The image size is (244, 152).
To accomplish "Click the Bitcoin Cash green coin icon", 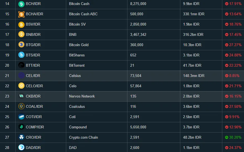I will point(21,4).
